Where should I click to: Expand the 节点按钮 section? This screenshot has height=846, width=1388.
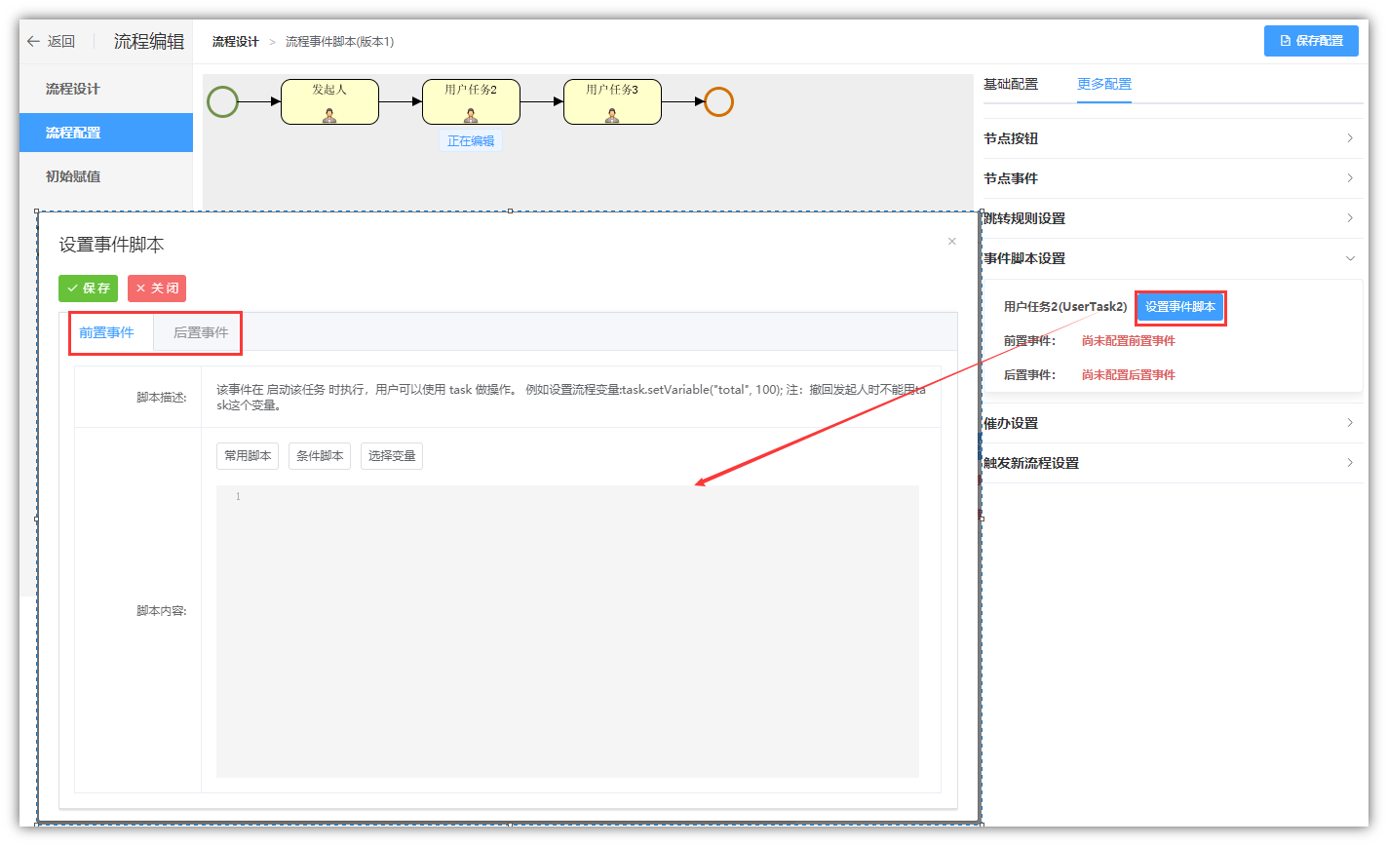1173,138
